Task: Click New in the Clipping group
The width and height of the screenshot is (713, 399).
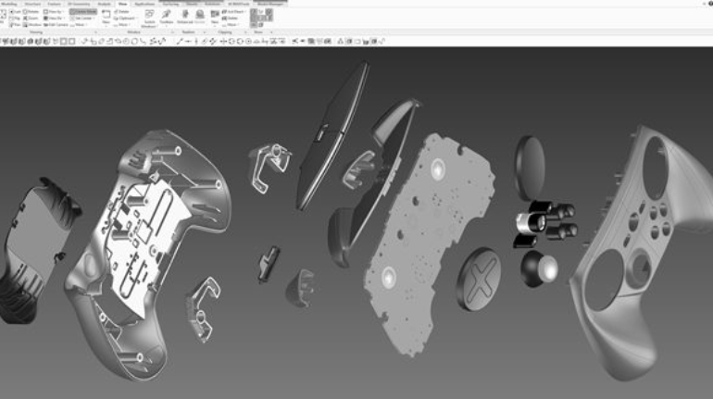Action: click(x=215, y=18)
